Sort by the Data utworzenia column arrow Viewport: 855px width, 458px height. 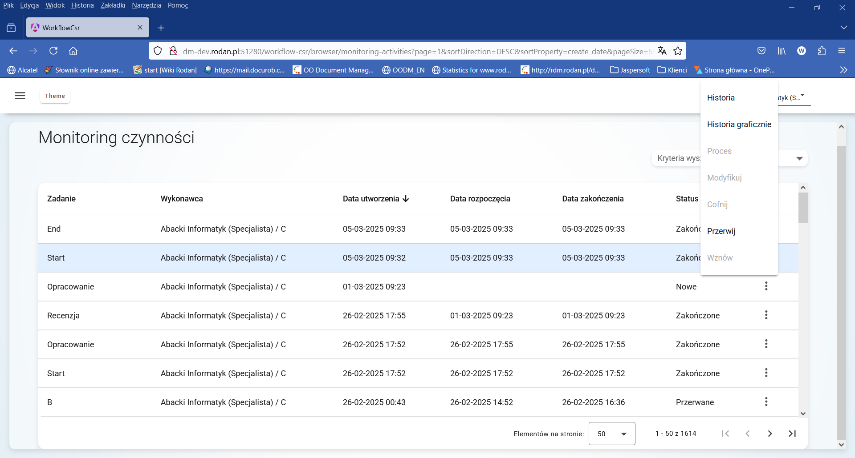406,199
